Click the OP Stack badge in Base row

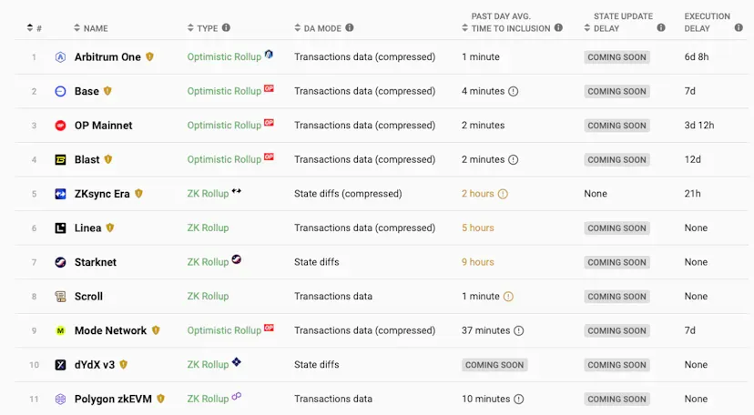[270, 89]
